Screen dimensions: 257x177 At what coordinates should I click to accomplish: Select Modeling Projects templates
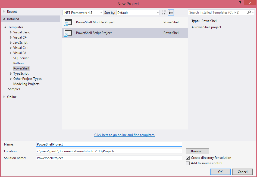tap(26, 84)
